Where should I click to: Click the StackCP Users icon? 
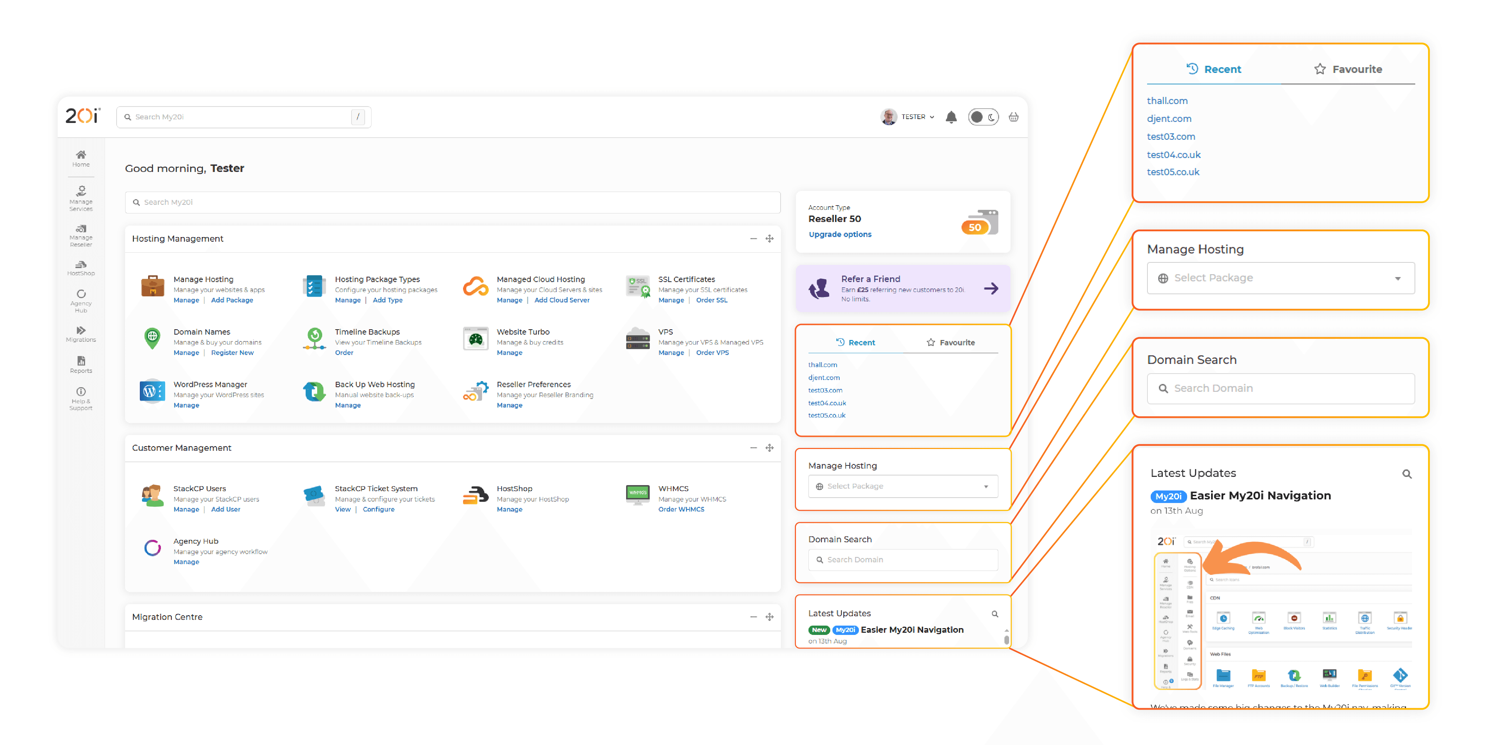(152, 496)
